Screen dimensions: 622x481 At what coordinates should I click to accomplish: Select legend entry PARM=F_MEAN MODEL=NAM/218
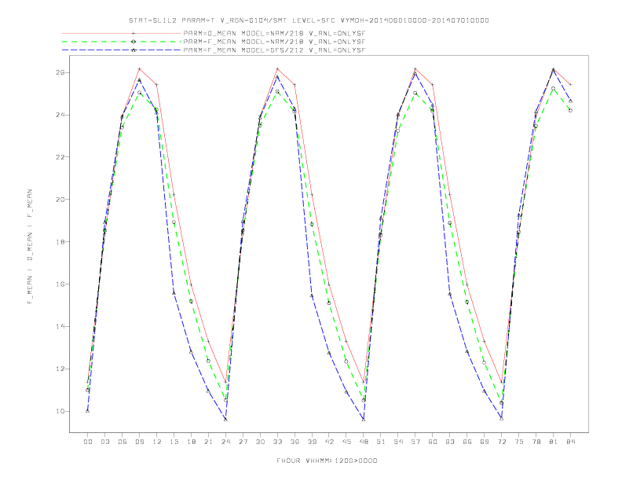(x=274, y=42)
